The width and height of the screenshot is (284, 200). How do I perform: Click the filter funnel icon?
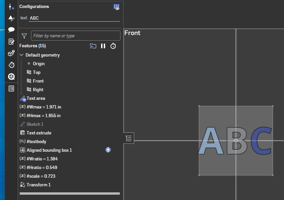24,36
